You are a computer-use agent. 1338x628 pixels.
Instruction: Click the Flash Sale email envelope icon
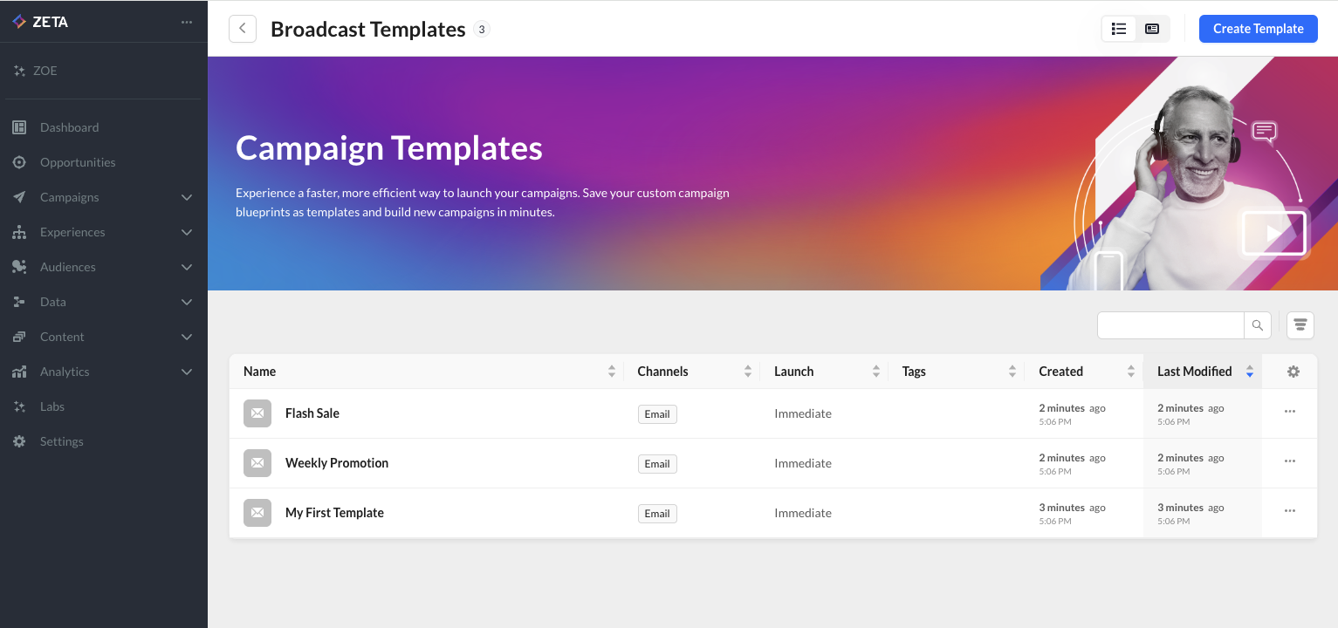click(257, 413)
